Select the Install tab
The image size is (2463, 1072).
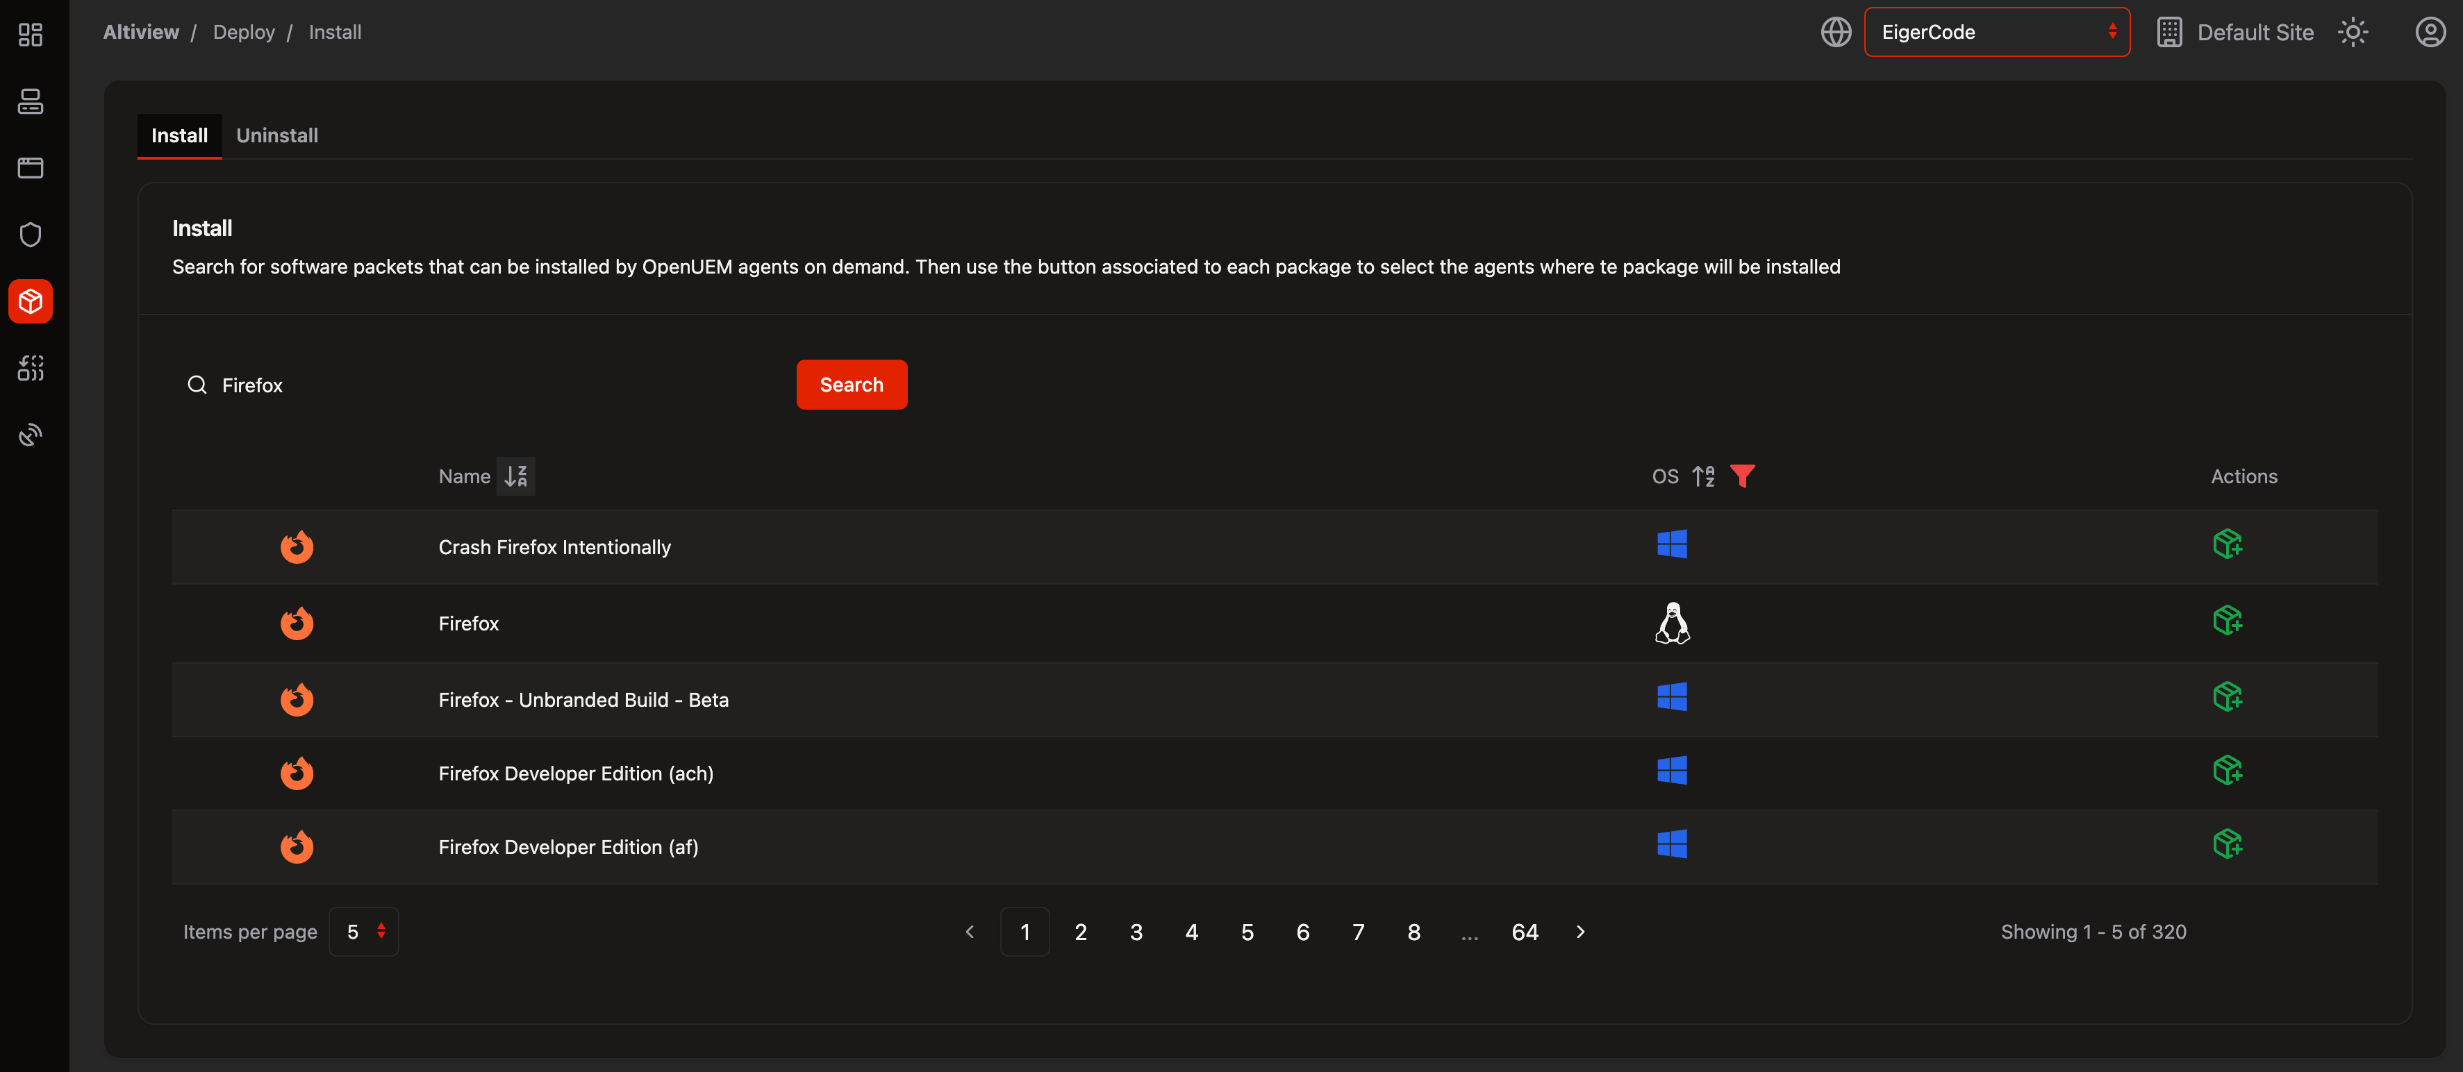[x=179, y=135]
